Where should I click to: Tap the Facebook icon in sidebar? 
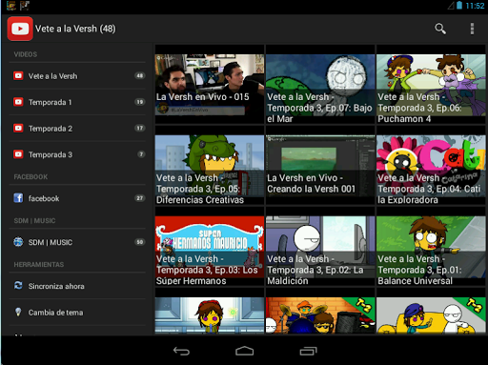coord(18,198)
